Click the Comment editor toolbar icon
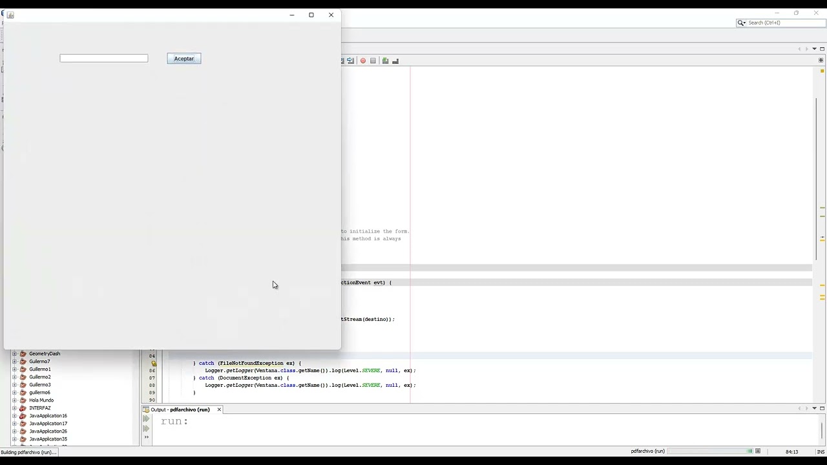This screenshot has width=827, height=465. [x=395, y=61]
